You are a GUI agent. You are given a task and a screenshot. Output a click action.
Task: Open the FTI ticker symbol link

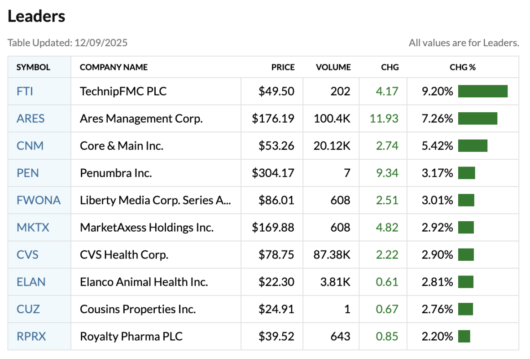click(25, 92)
